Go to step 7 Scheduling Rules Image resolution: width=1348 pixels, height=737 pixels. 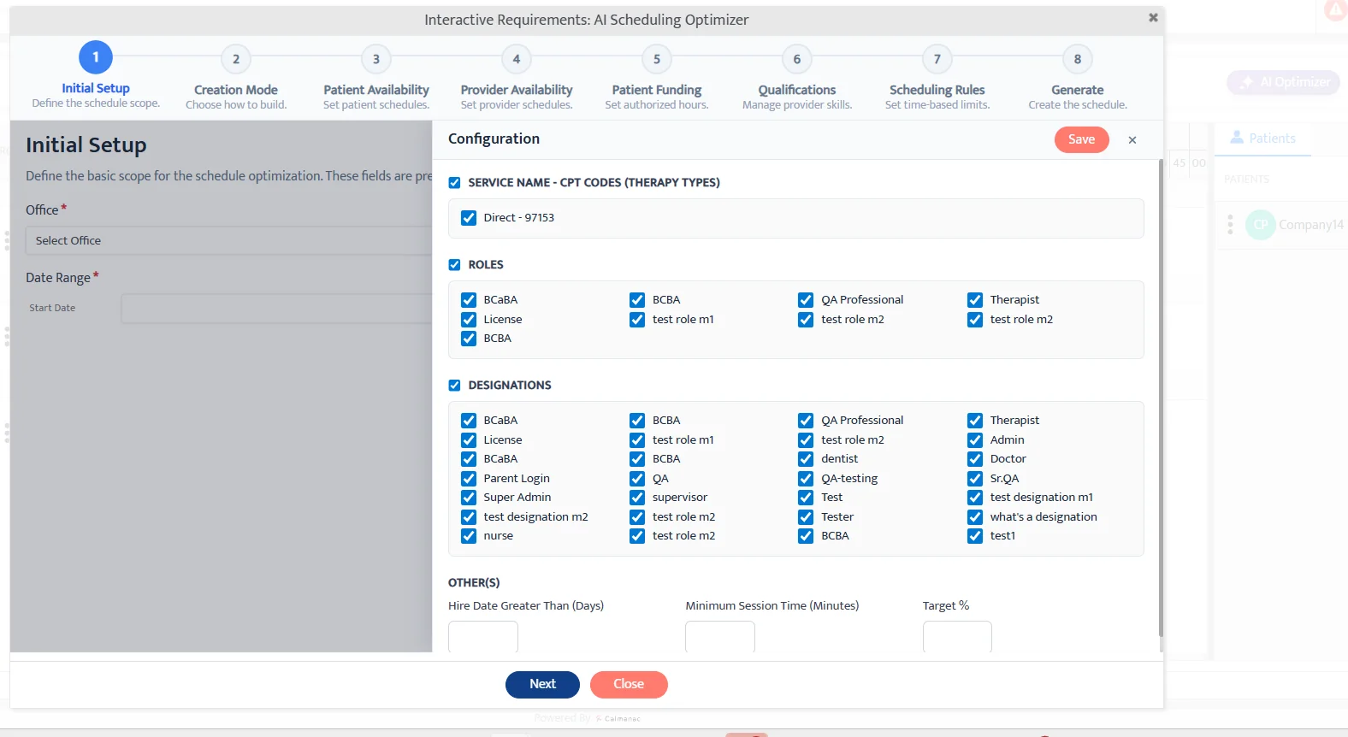[x=937, y=59]
